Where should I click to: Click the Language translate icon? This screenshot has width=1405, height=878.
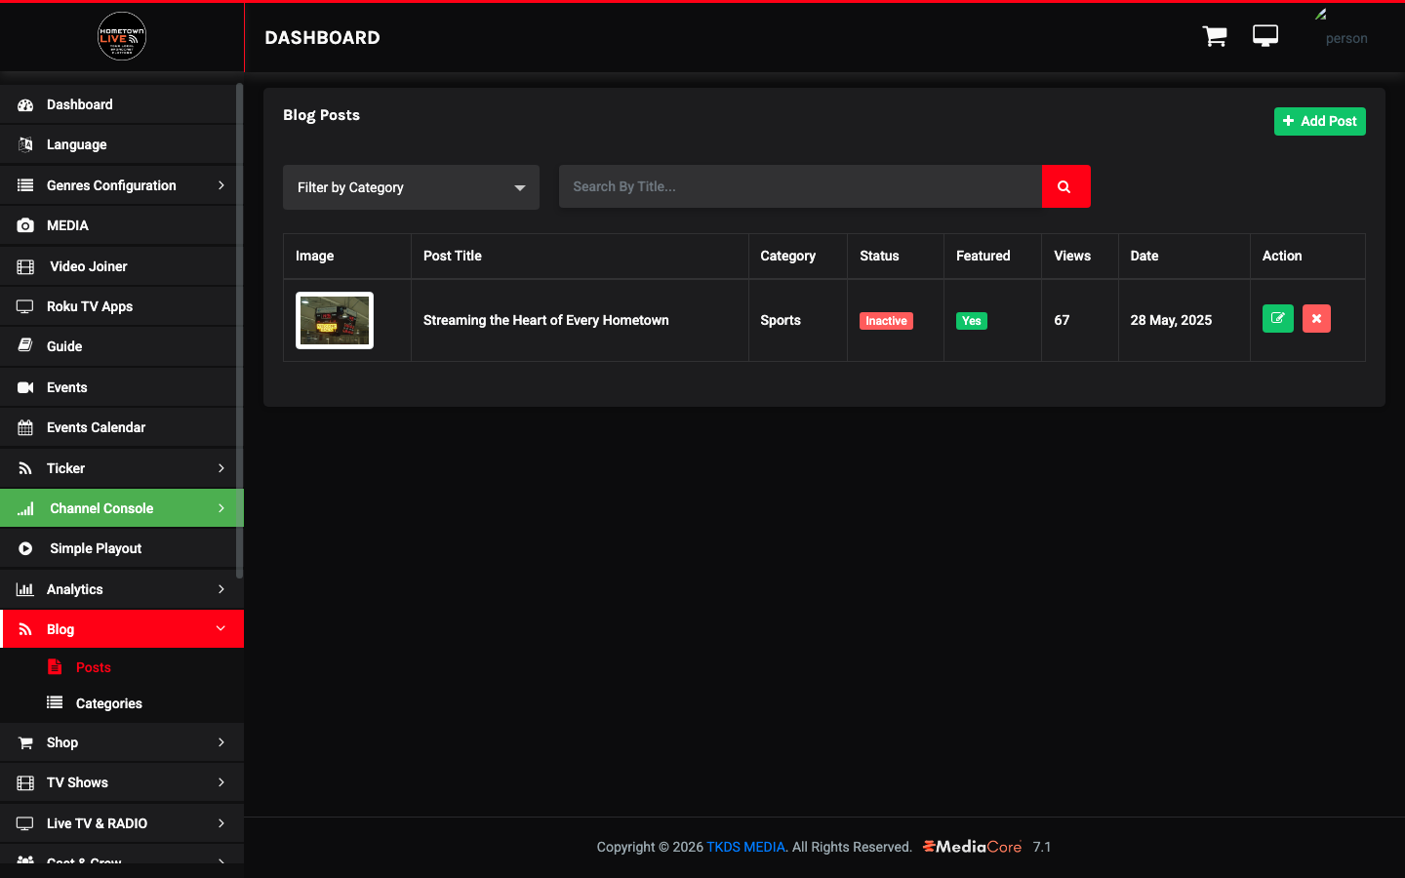[x=25, y=144]
